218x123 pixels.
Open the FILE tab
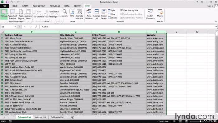(4, 6)
